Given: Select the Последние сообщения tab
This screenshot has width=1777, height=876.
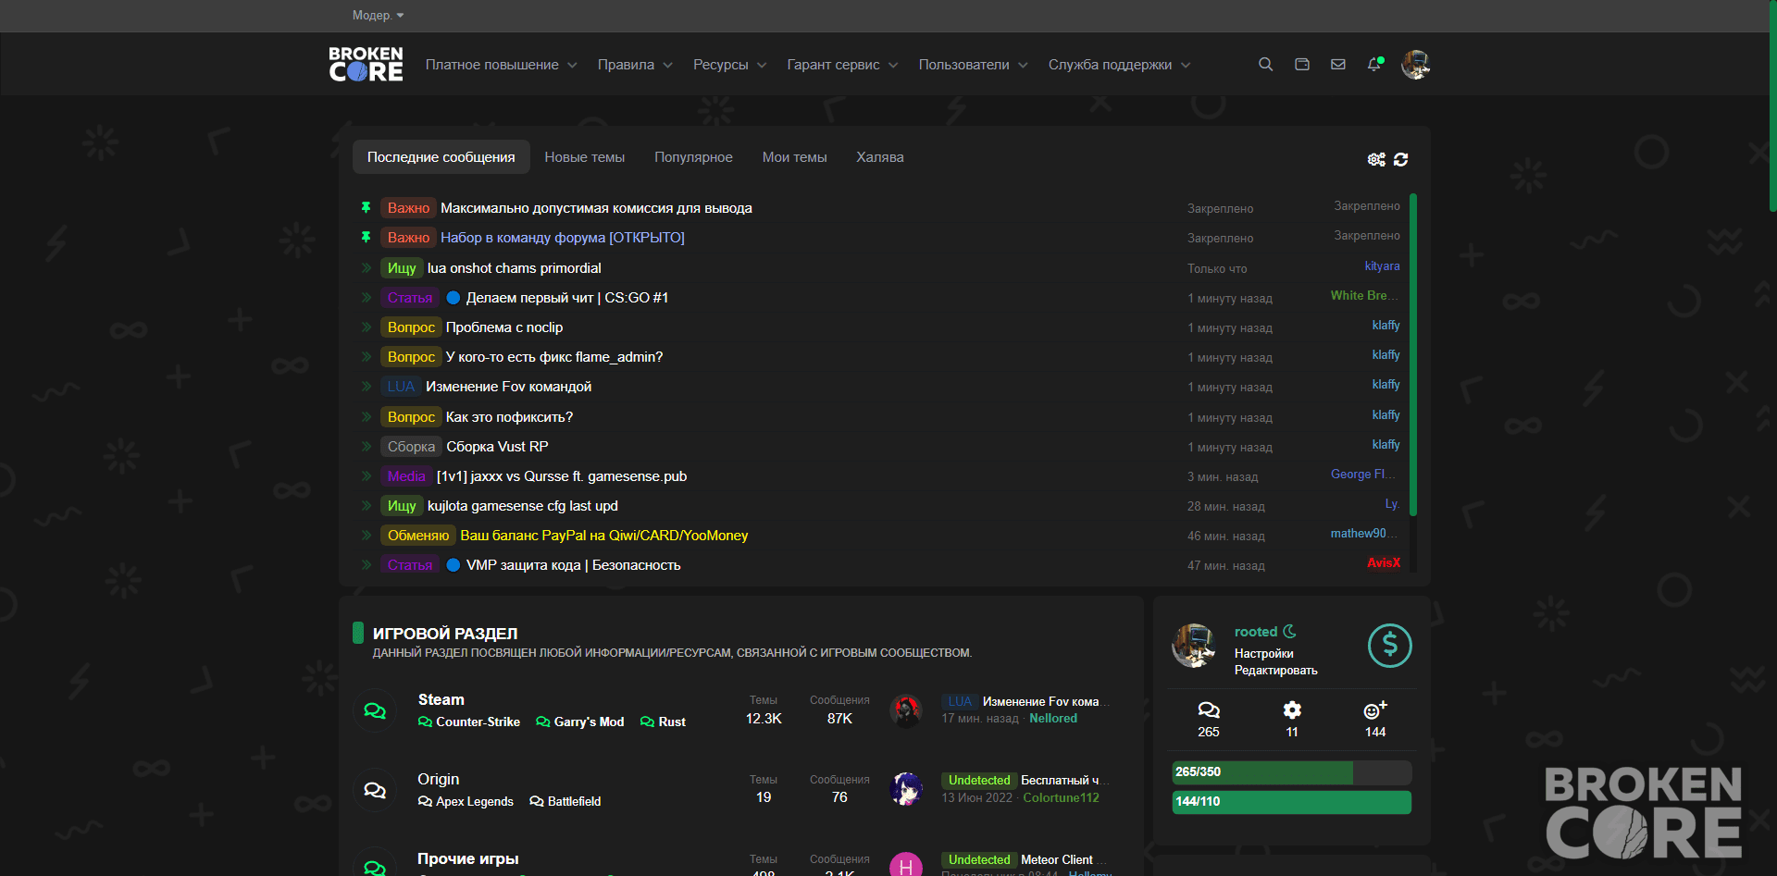Looking at the screenshot, I should (x=441, y=157).
